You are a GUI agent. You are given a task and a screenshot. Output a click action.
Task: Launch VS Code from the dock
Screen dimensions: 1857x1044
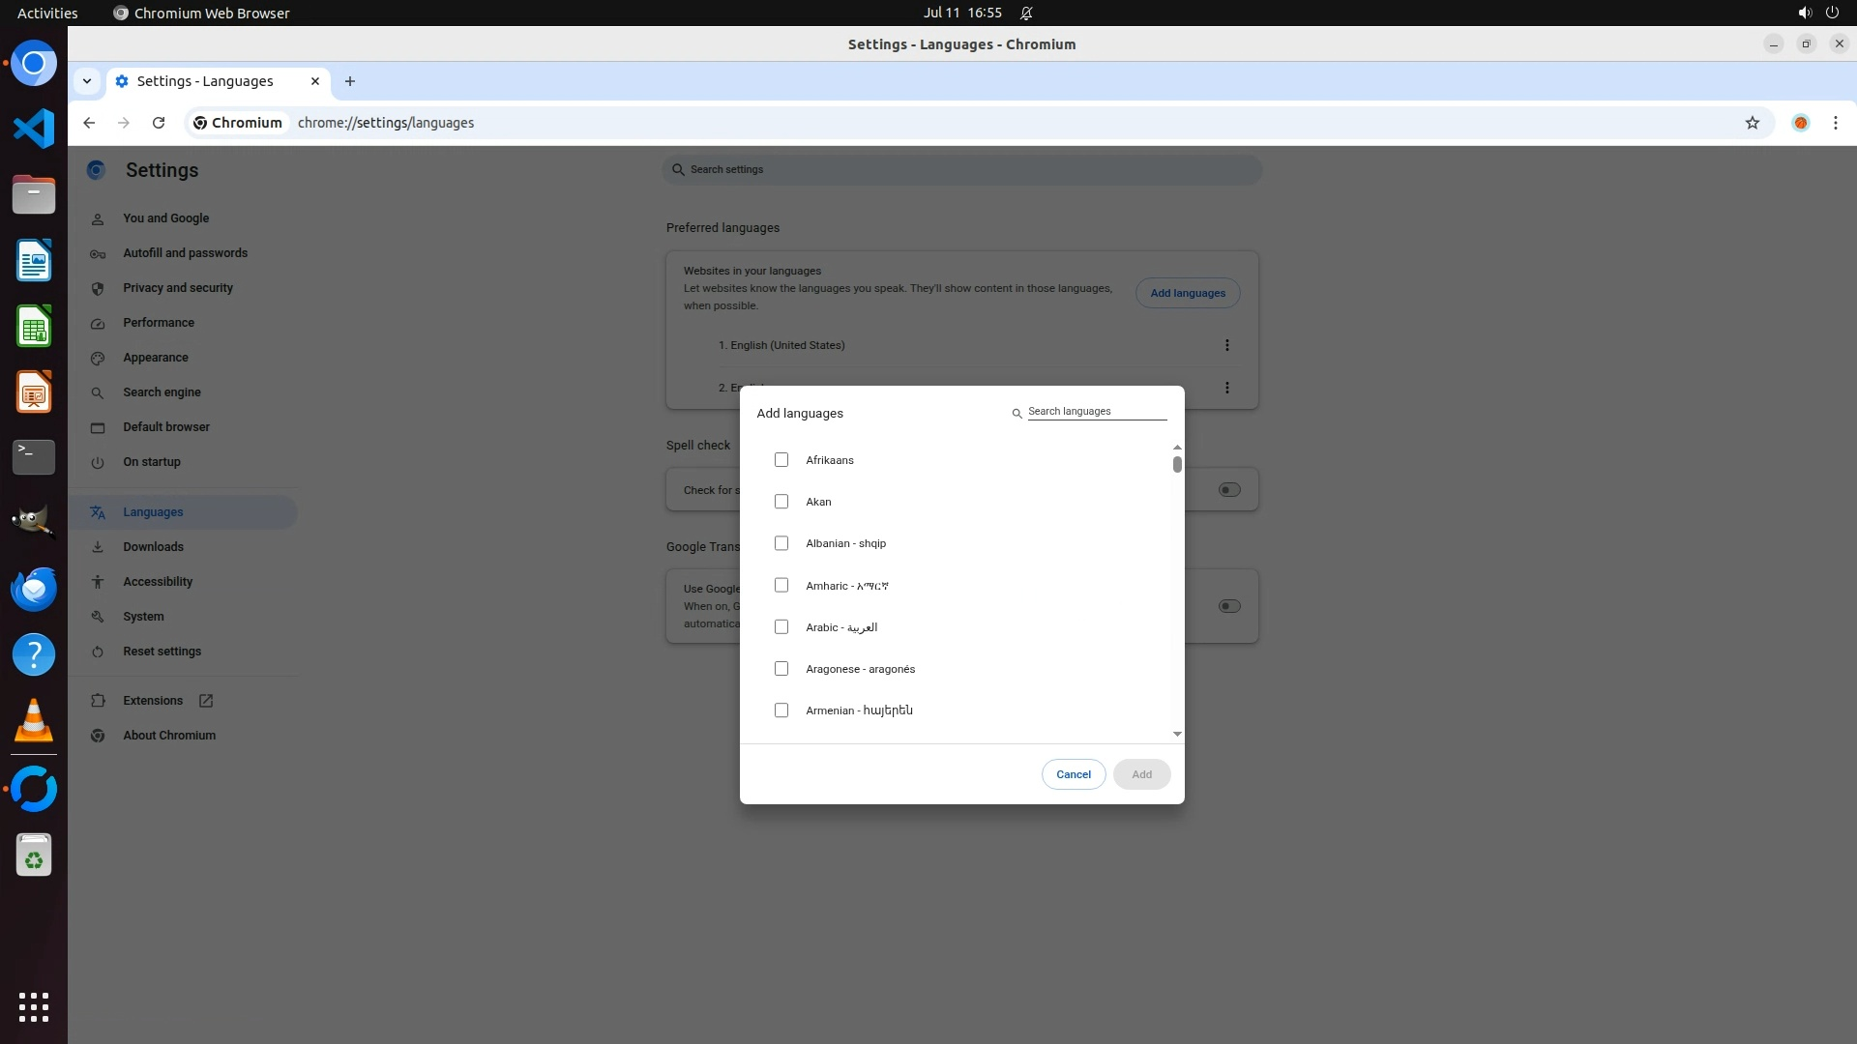34,129
